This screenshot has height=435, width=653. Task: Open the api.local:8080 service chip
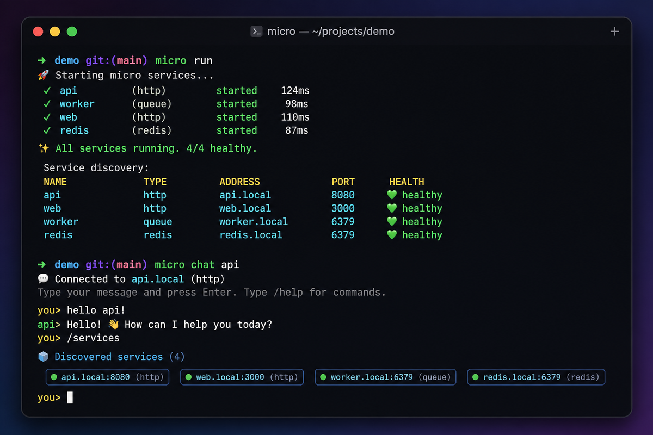point(107,377)
